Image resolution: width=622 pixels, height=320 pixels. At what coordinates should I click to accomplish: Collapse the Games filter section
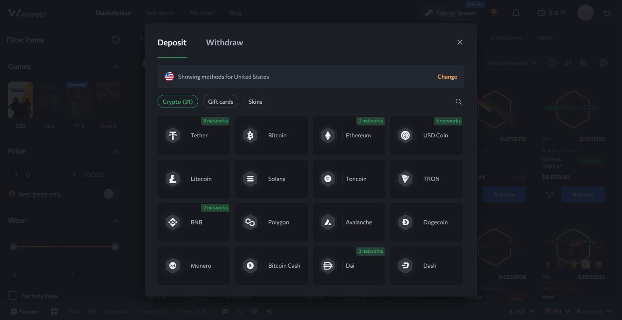coord(115,66)
